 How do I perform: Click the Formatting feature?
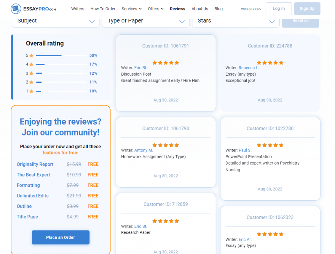click(28, 185)
